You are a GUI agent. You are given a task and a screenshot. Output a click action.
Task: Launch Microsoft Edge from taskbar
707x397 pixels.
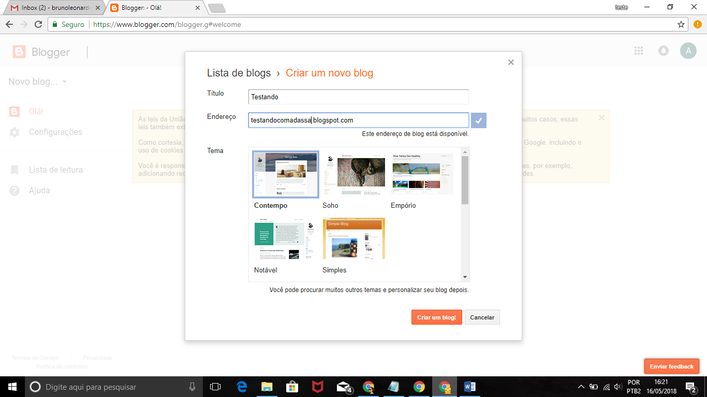242,387
